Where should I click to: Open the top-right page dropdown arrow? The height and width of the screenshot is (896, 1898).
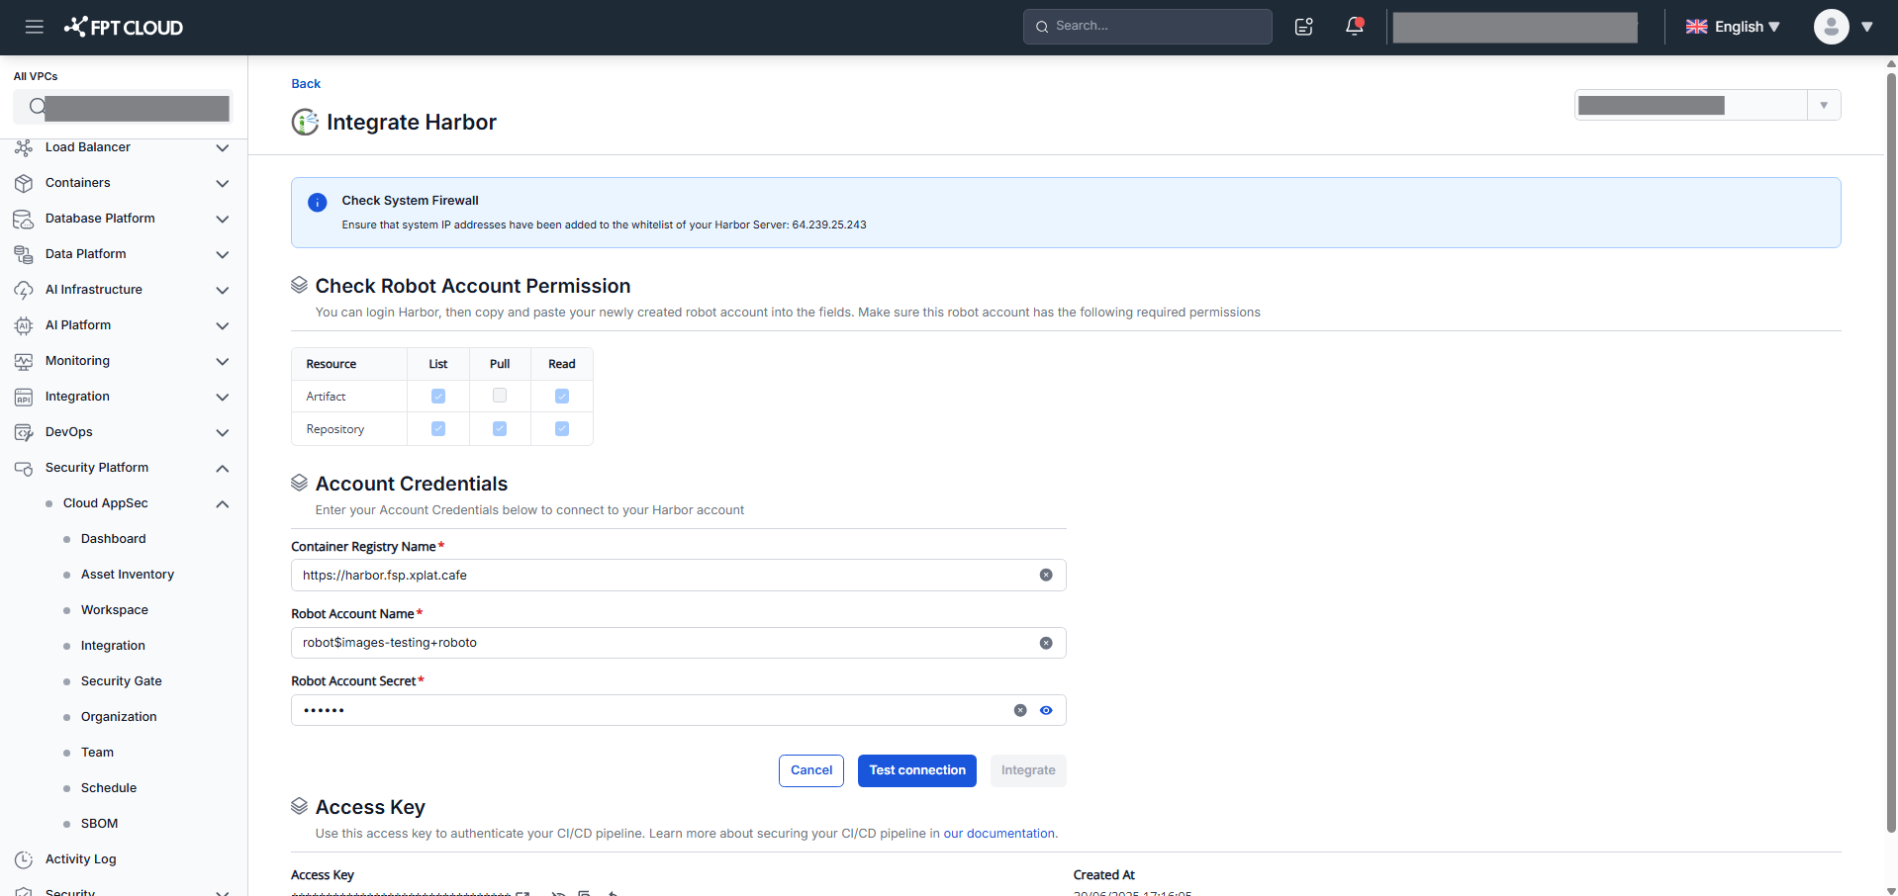click(x=1824, y=105)
